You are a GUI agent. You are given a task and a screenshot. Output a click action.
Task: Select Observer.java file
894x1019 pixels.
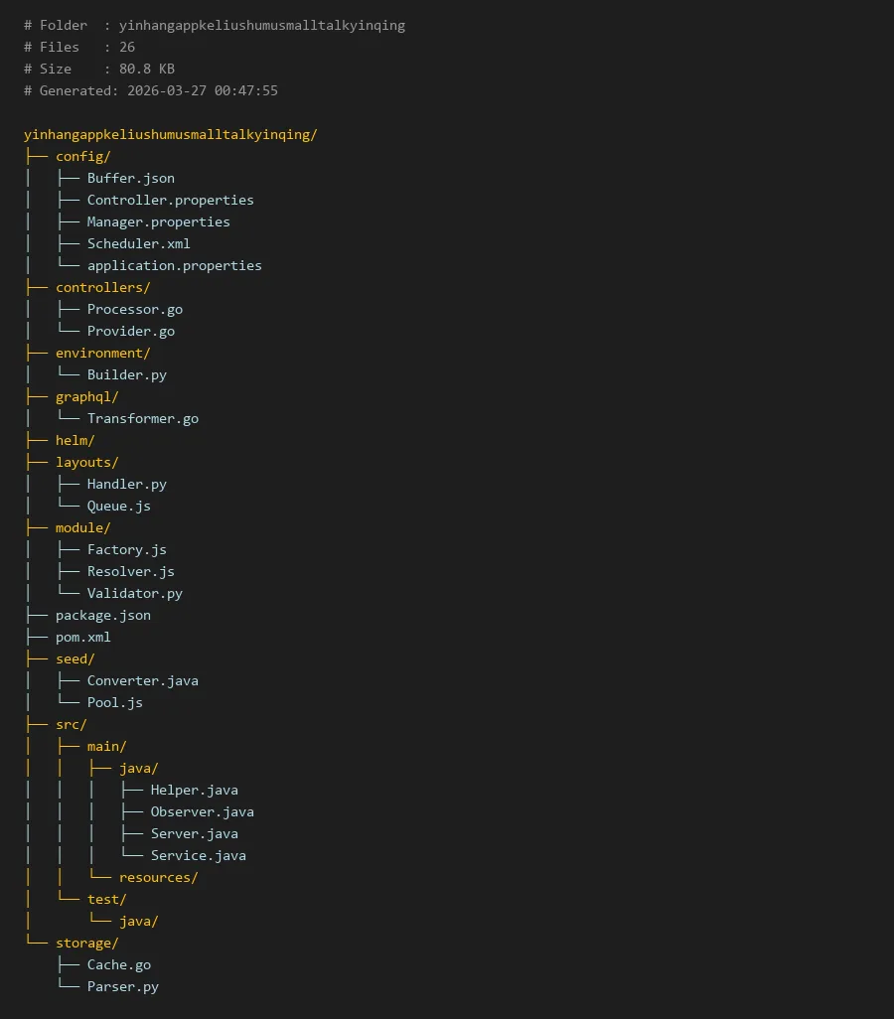202,811
